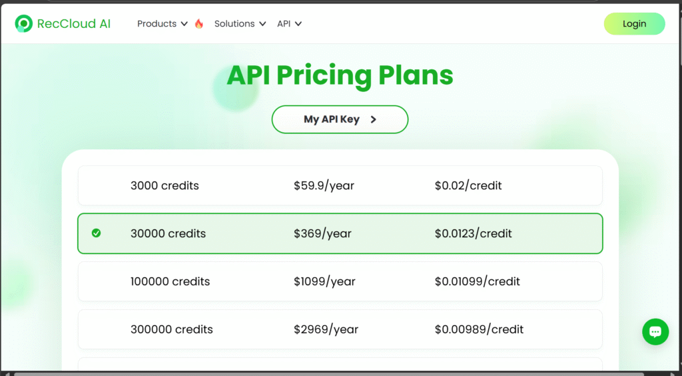Click the fire icon next to Products

pos(199,24)
